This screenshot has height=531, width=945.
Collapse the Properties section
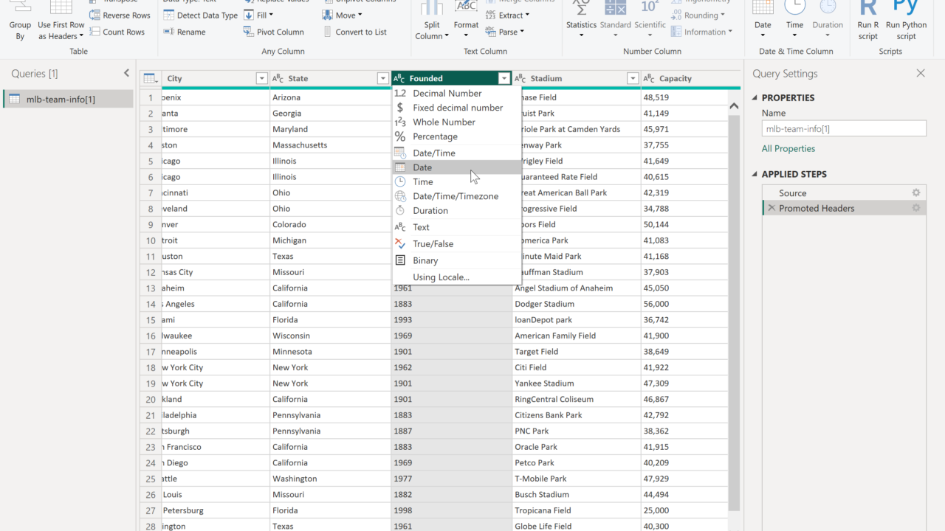[755, 98]
